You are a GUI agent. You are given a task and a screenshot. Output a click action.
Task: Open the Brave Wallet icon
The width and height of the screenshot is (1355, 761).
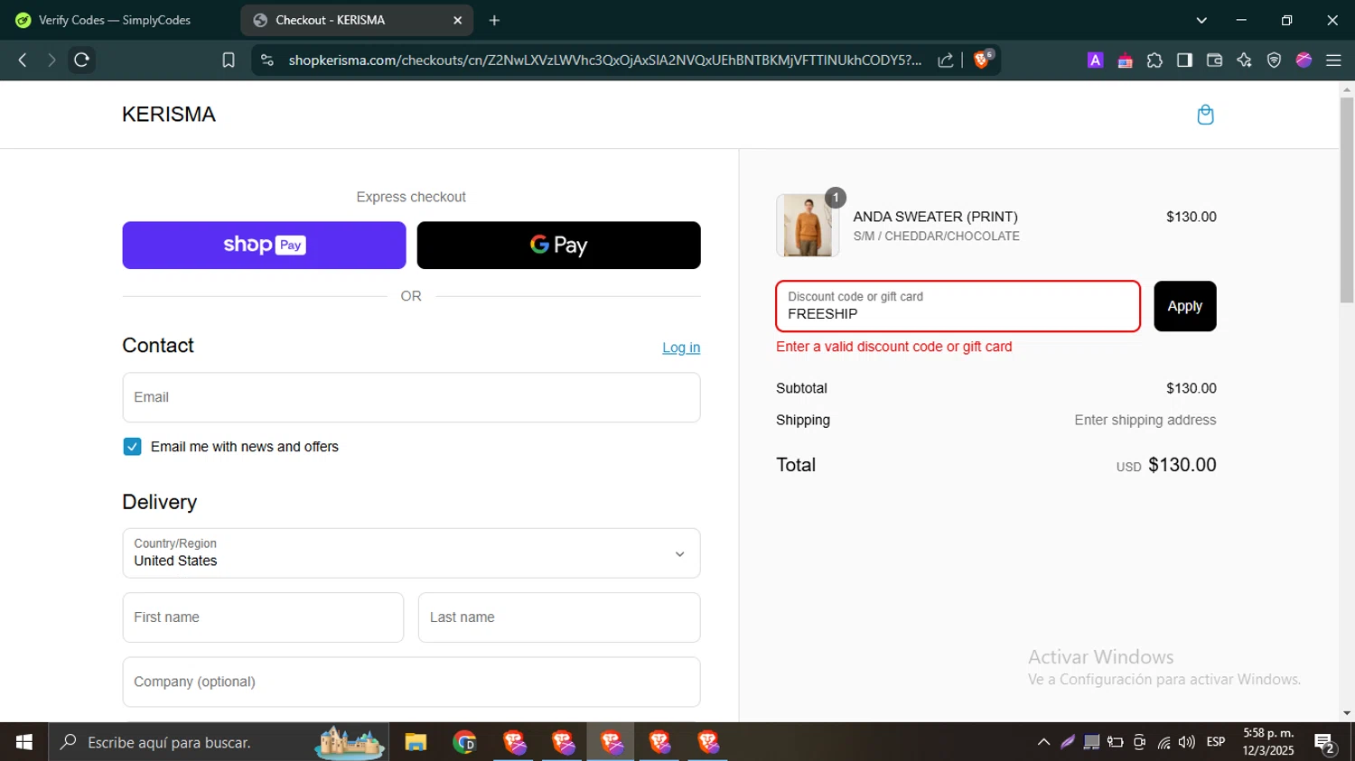tap(1214, 60)
